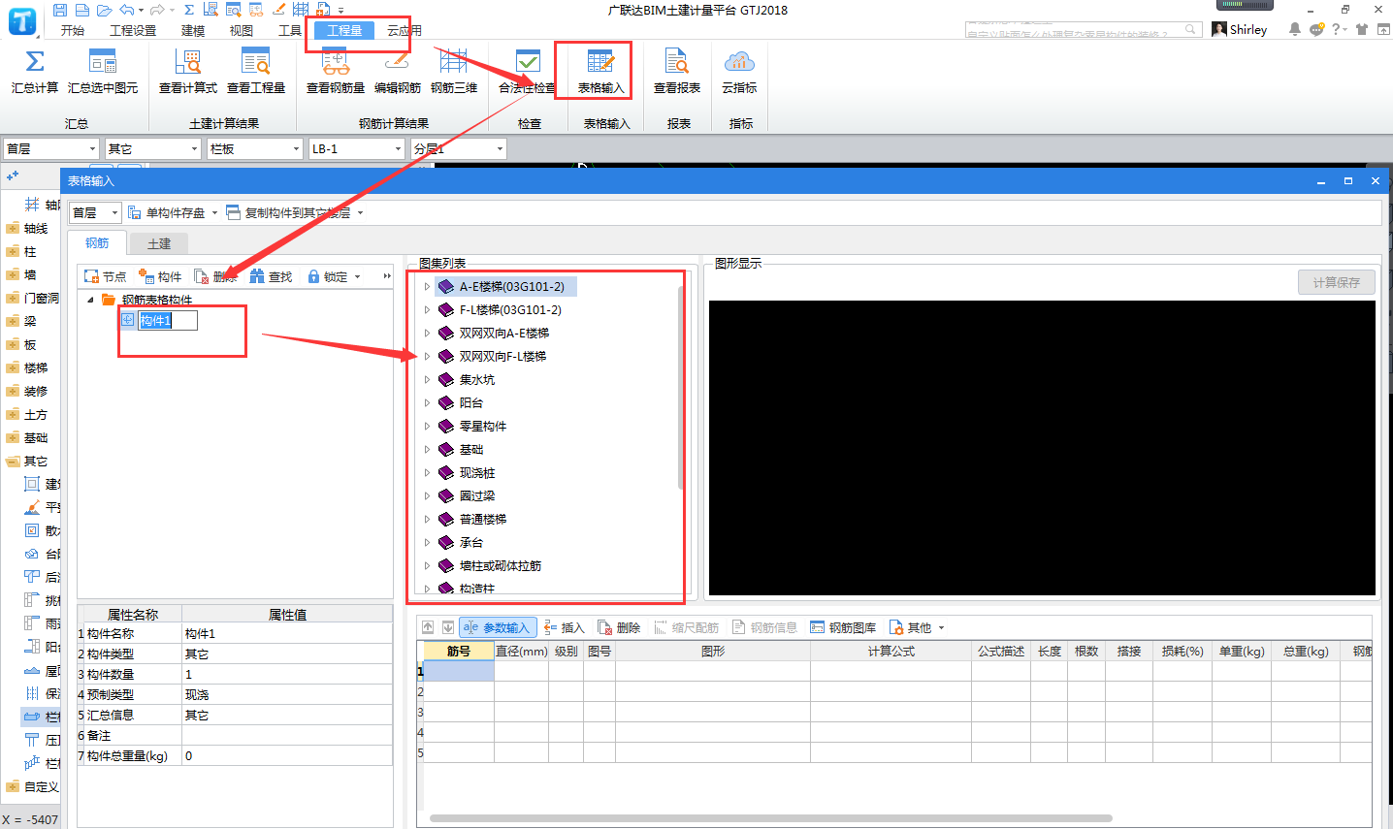Click move-row-down arrow in rebar toolbar

pos(448,627)
